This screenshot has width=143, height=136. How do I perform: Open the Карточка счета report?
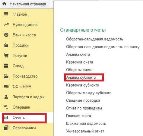(80, 62)
